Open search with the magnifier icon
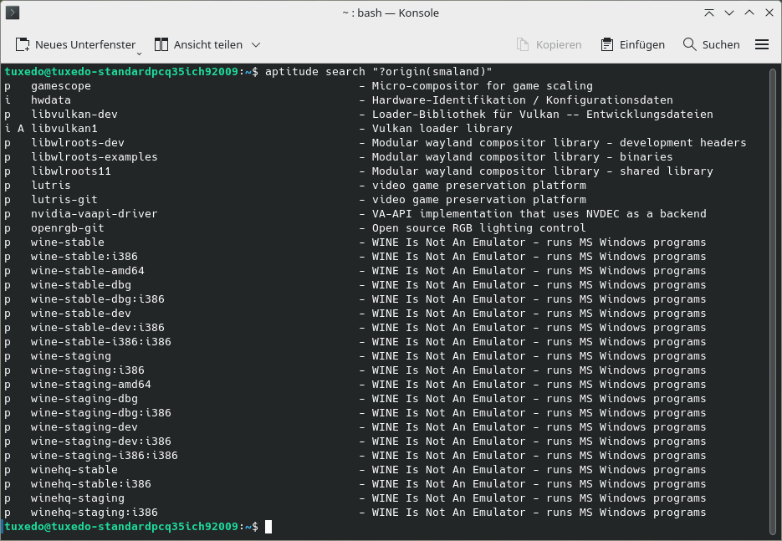782x541 pixels. point(689,44)
